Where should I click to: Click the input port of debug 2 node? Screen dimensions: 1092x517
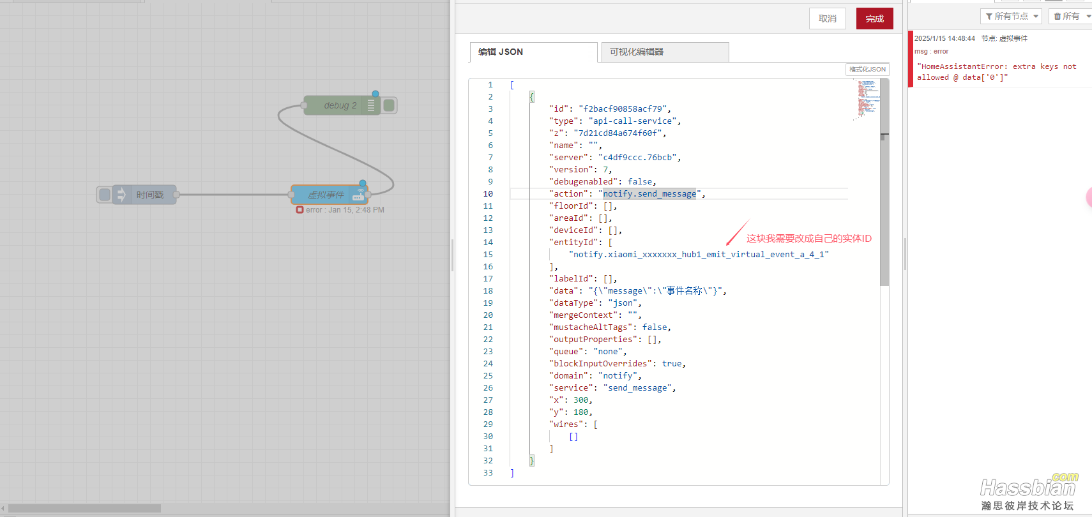coord(304,105)
